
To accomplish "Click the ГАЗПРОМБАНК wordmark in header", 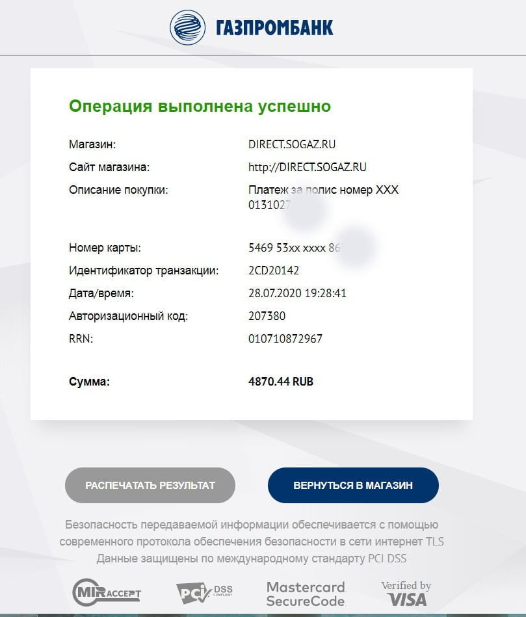I will (x=274, y=27).
